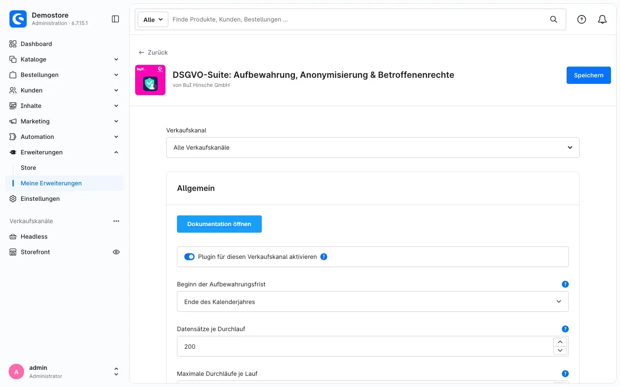
Task: Collapse the Erweiterungen menu chevron
Action: (x=116, y=152)
